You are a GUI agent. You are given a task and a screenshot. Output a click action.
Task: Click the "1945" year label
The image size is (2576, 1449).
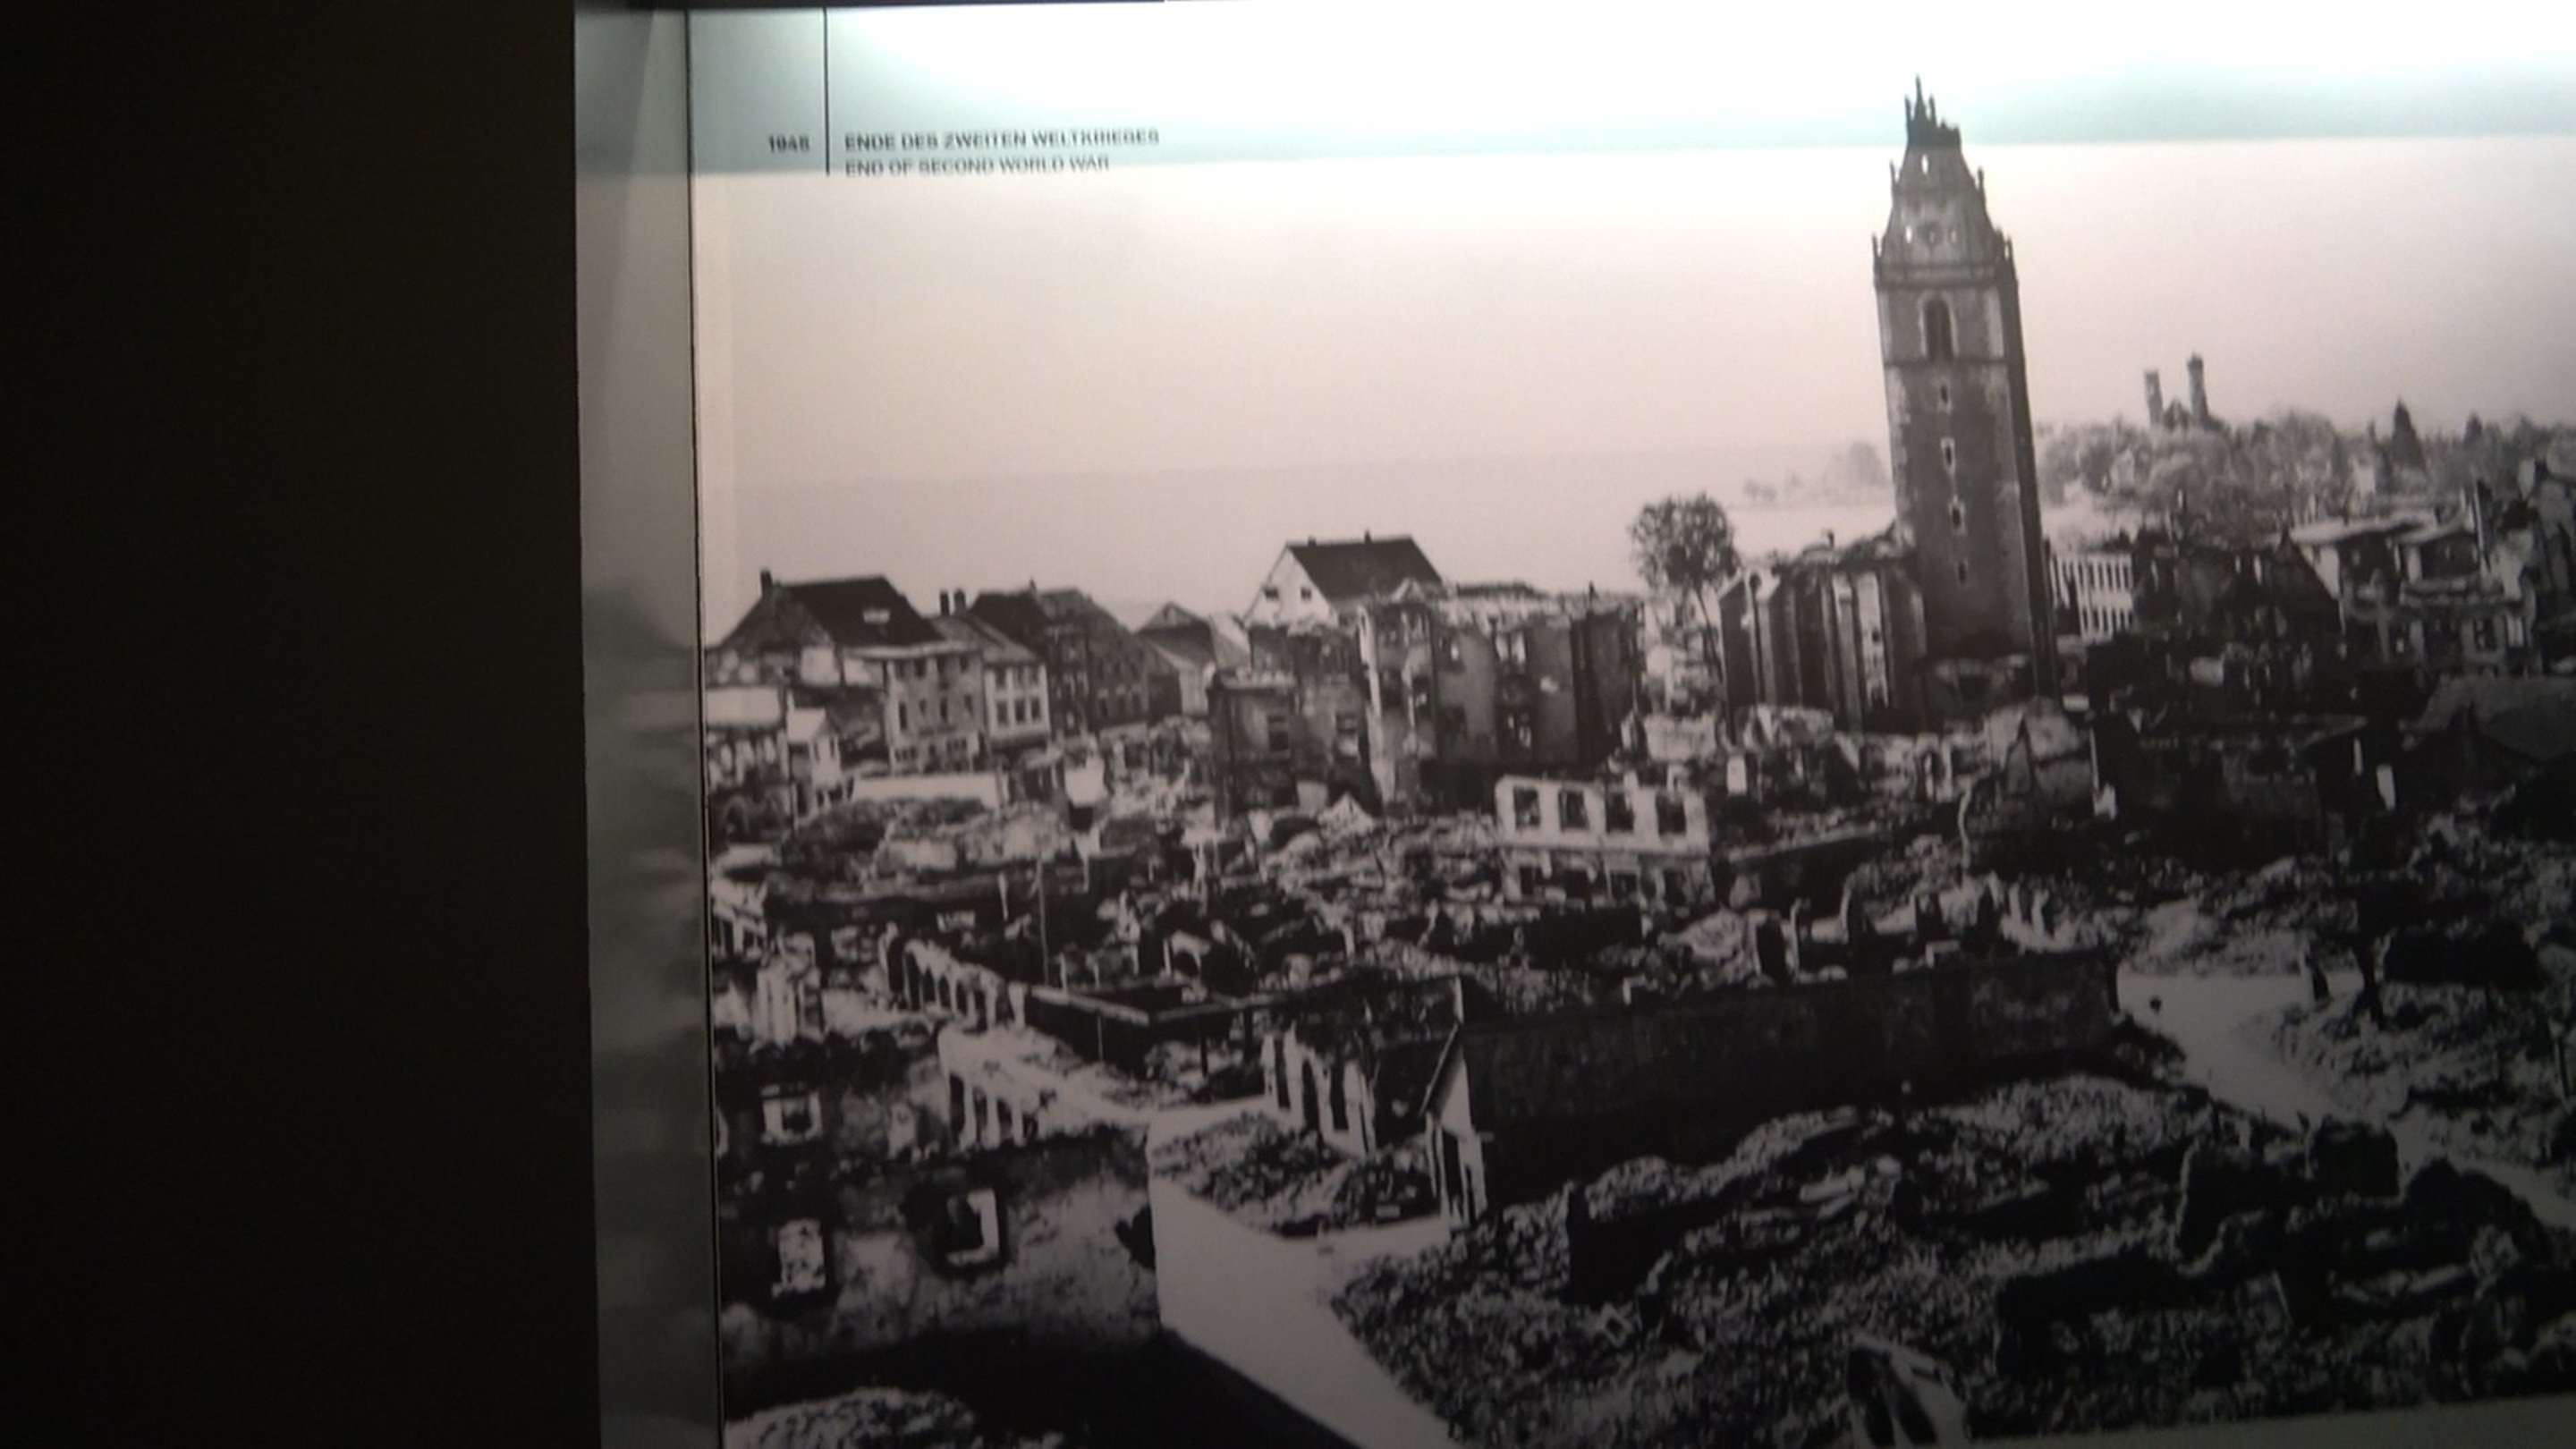(788, 144)
